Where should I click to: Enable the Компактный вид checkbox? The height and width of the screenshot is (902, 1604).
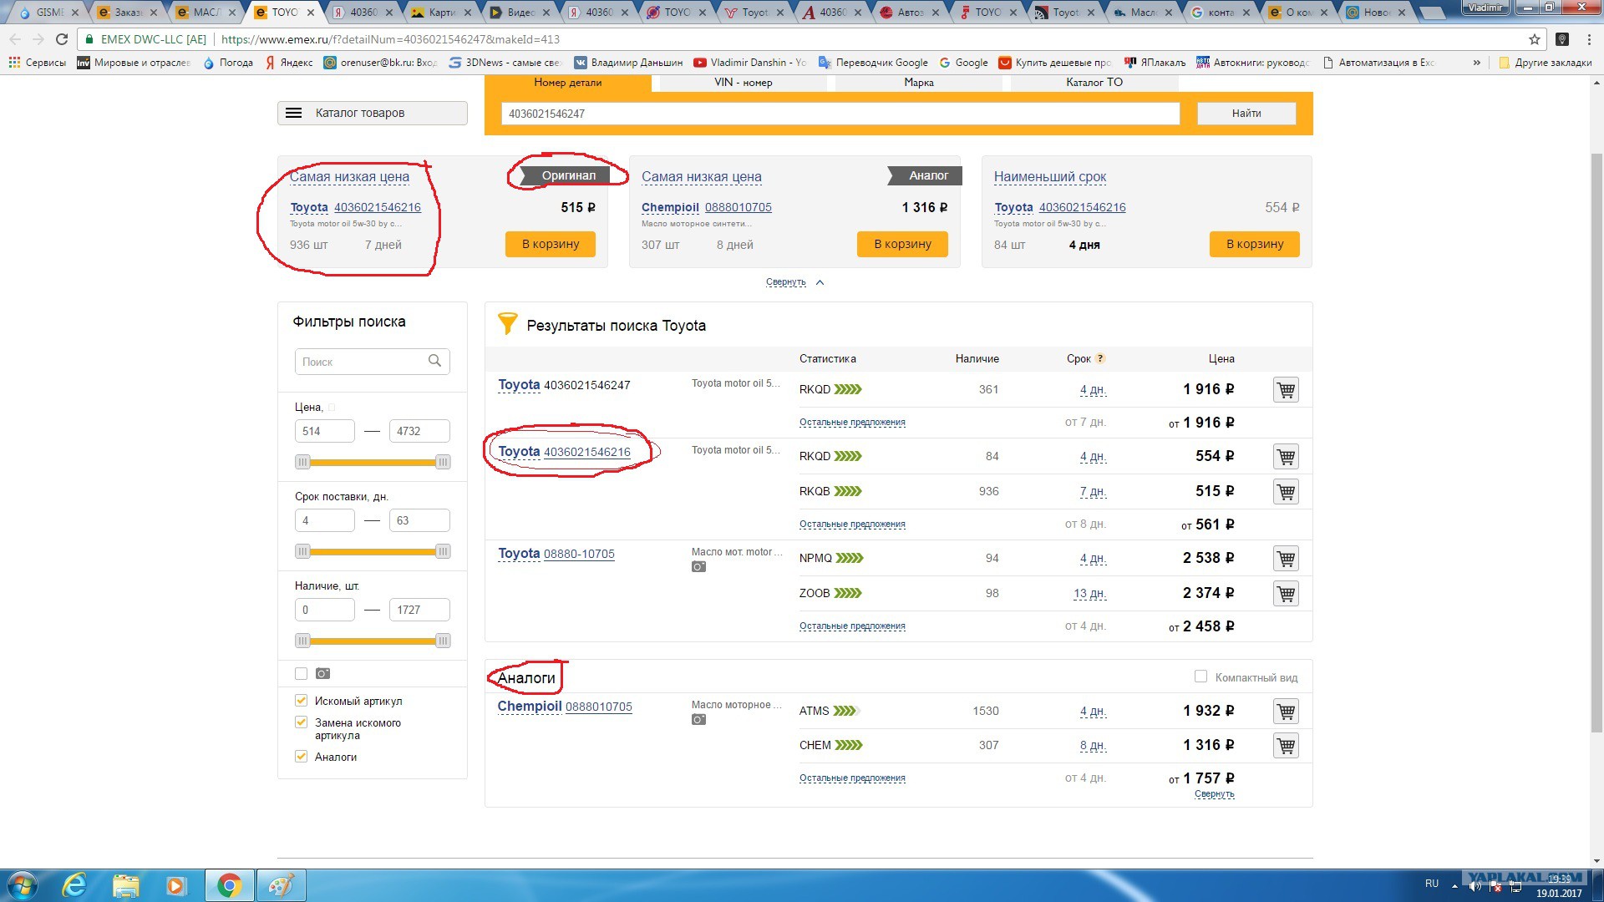tap(1200, 676)
